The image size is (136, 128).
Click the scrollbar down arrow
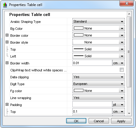pyautogui.click(x=129, y=113)
